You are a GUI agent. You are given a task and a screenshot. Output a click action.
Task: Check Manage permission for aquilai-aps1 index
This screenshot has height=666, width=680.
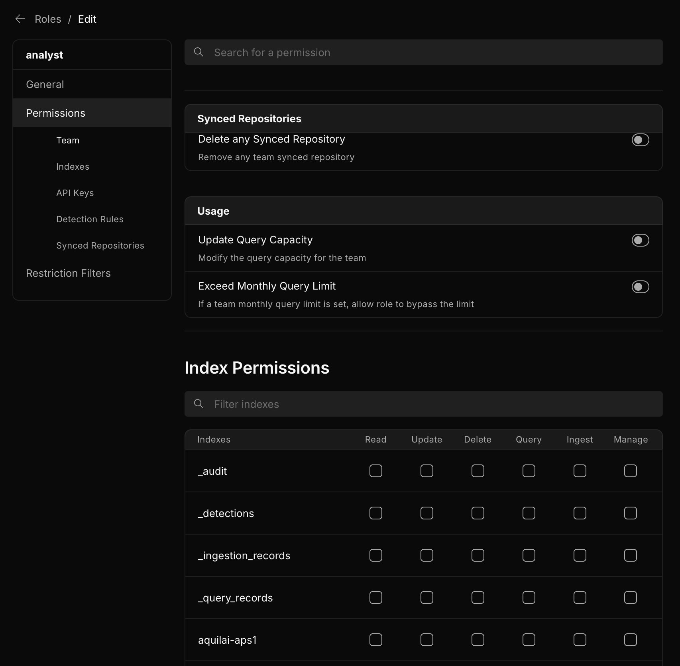[x=630, y=640]
